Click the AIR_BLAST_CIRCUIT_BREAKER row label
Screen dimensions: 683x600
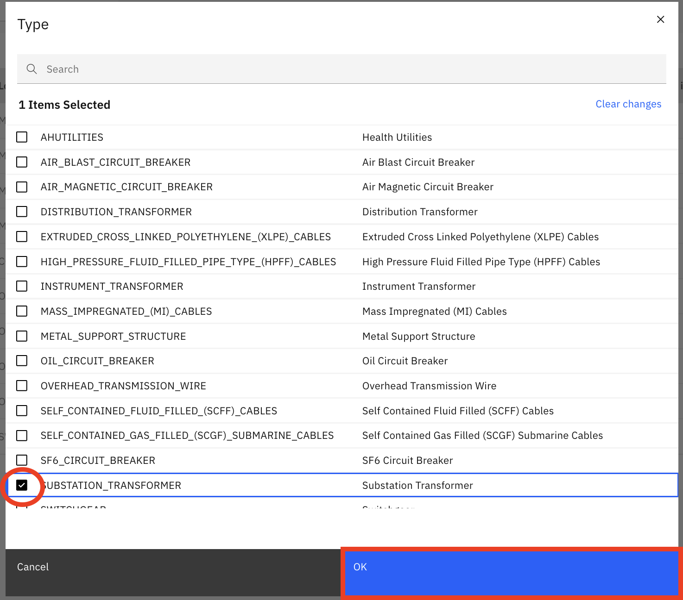click(115, 162)
